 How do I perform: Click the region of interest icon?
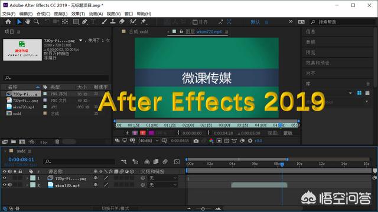click(x=219, y=141)
